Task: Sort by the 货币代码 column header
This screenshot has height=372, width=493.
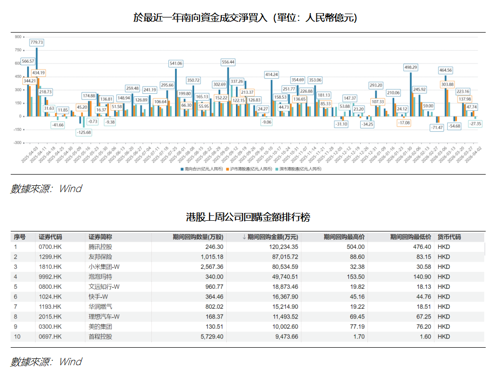Action: (449, 237)
